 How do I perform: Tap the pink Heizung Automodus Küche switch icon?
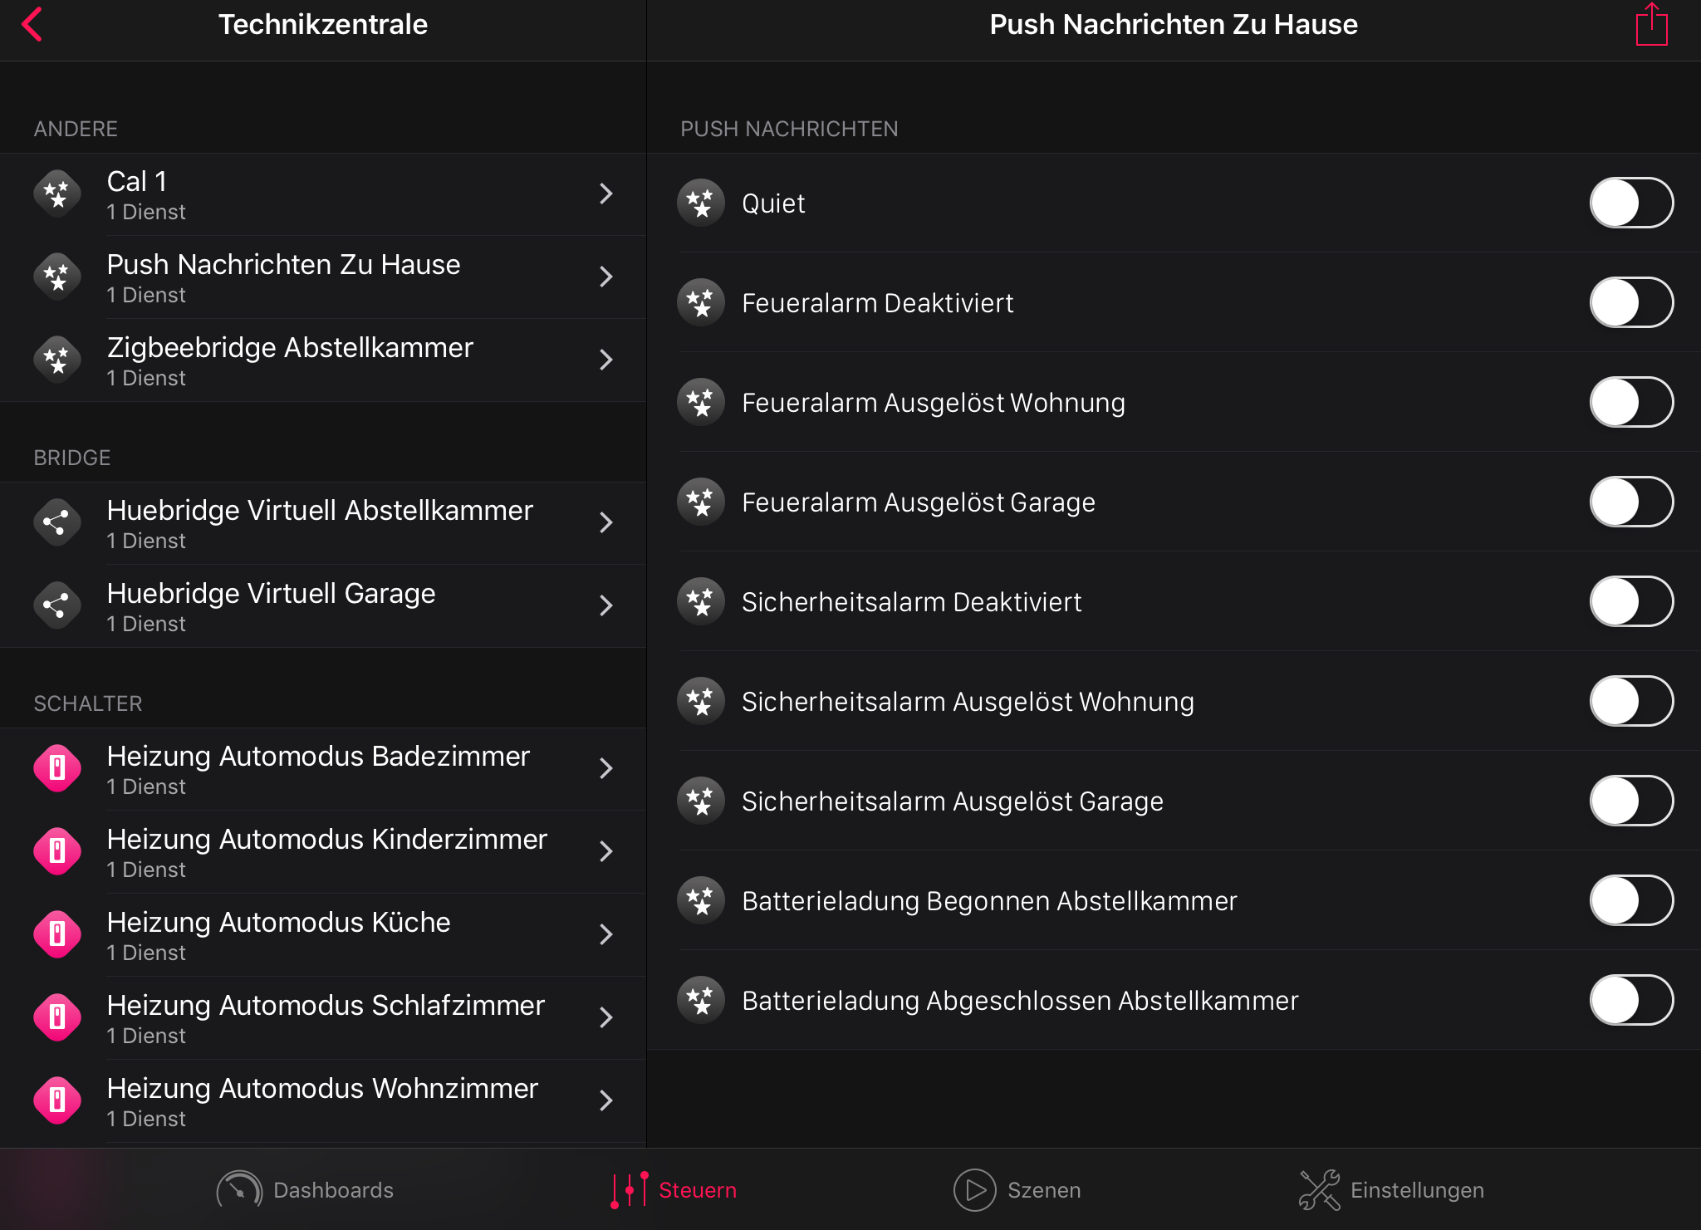click(57, 935)
